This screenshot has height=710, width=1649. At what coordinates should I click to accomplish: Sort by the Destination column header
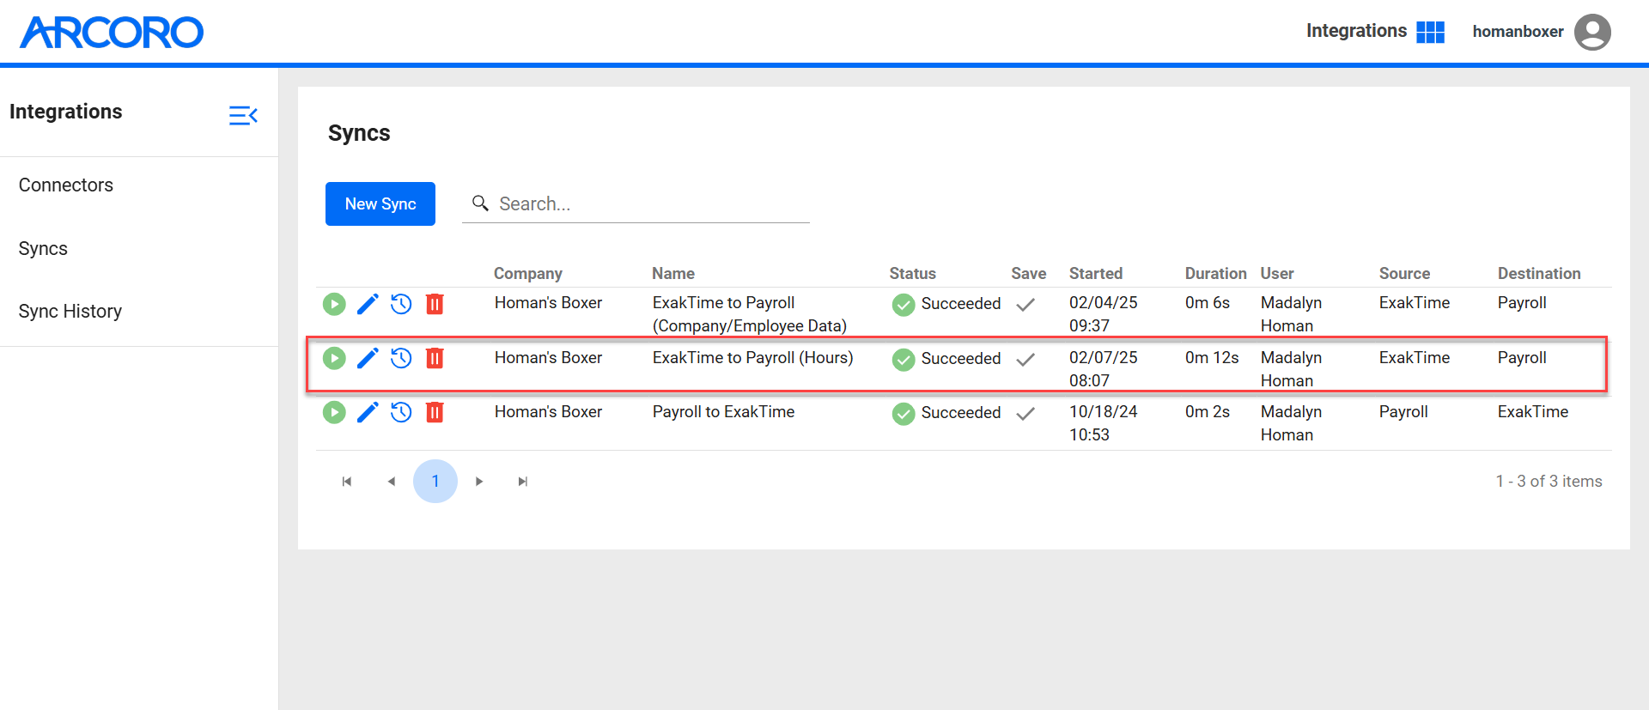tap(1539, 273)
